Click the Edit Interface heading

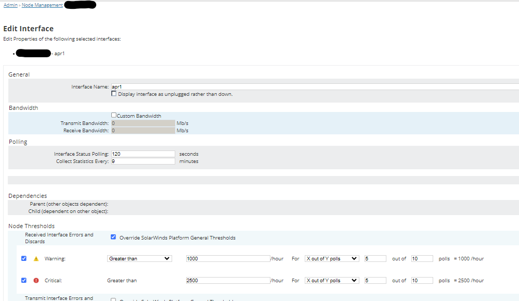(29, 29)
